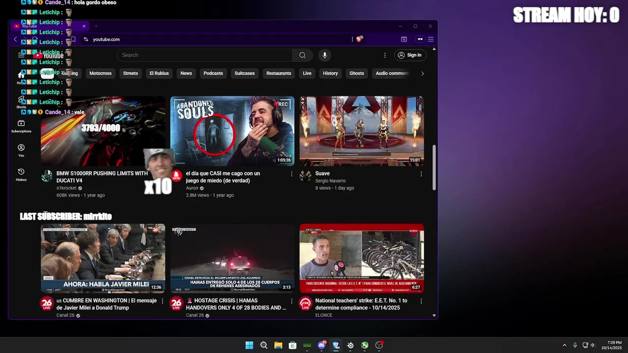This screenshot has height=353, width=628.
Task: Click title 'el día que CASI me cago'
Action: (223, 177)
